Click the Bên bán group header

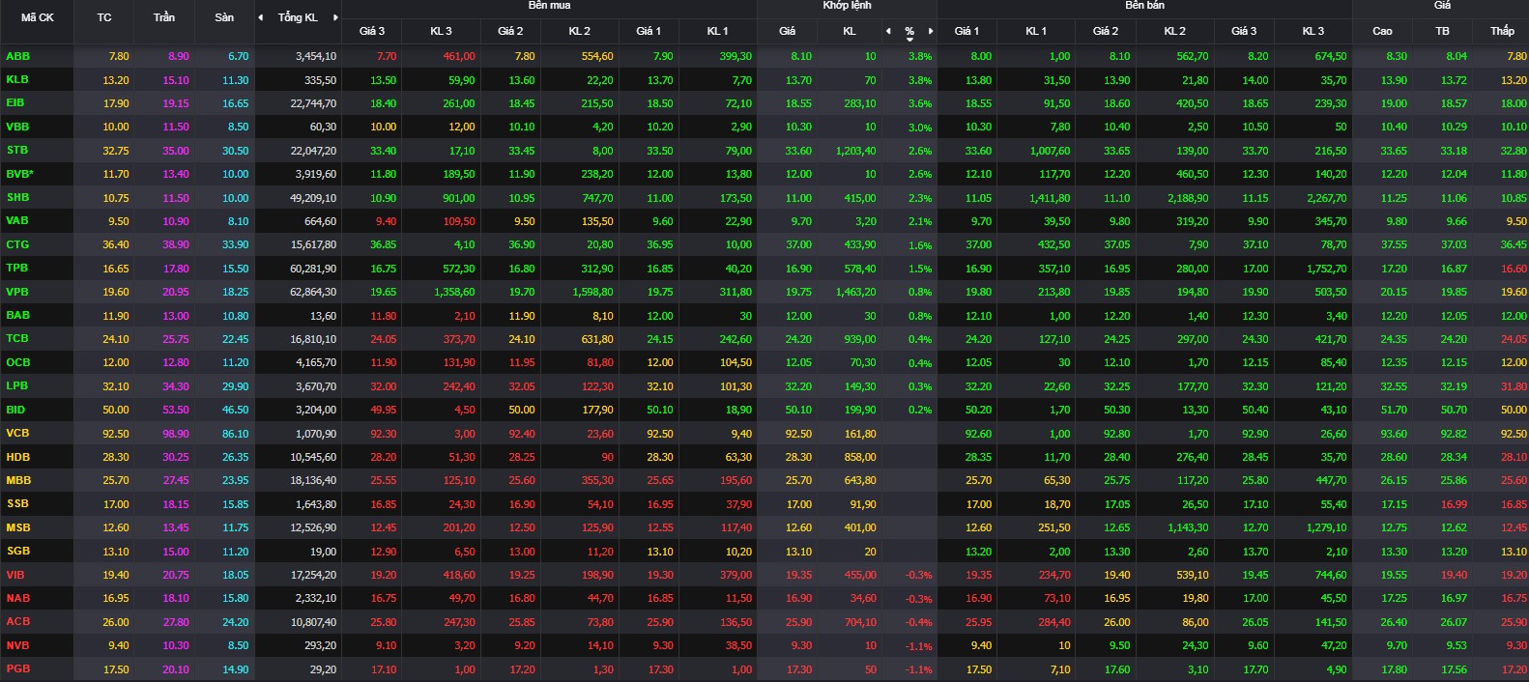1144,6
